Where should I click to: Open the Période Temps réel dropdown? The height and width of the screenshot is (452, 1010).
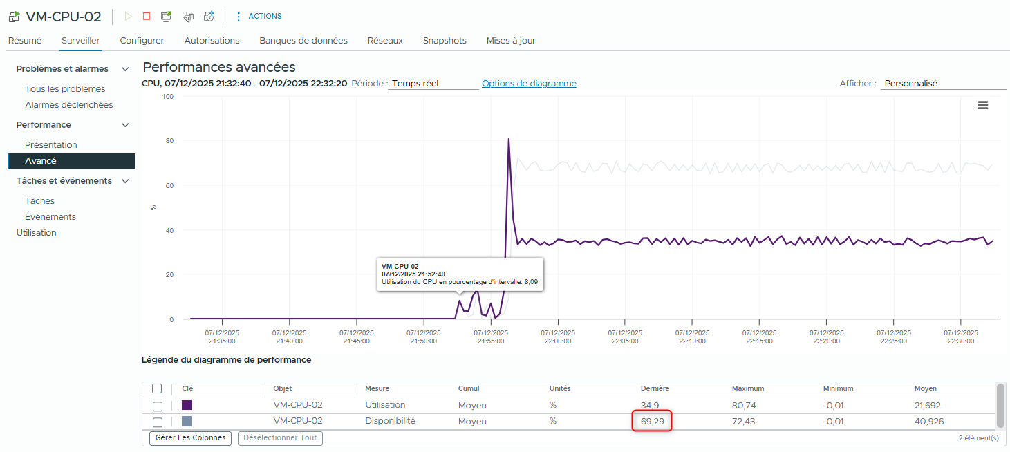pyautogui.click(x=433, y=84)
